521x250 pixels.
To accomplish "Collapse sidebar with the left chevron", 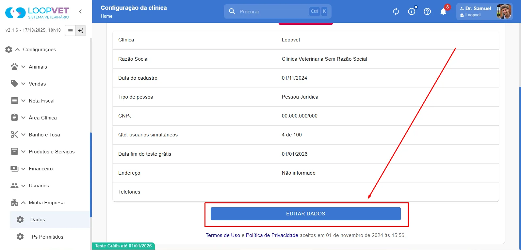I will [80, 11].
